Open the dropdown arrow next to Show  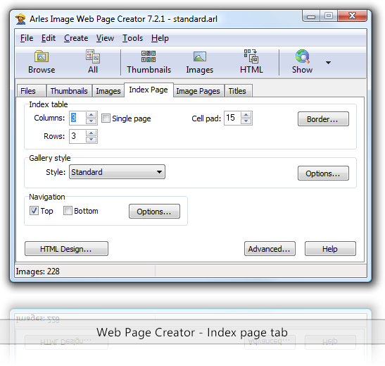coord(328,63)
